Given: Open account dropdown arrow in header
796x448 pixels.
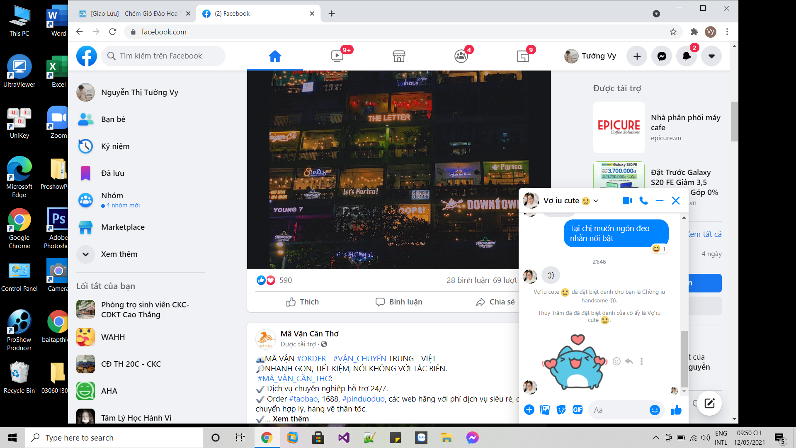Looking at the screenshot, I should point(711,56).
